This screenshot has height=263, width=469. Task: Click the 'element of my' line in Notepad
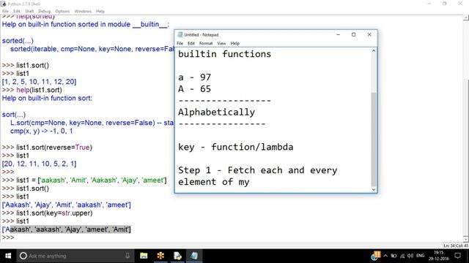point(214,182)
